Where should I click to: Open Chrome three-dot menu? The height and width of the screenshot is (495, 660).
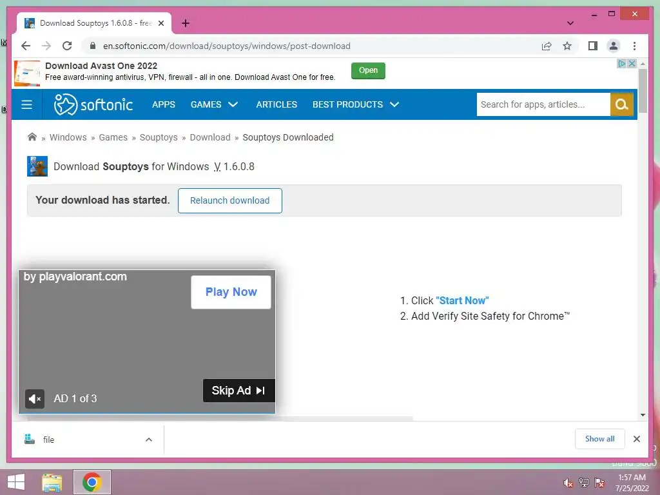[x=634, y=46]
